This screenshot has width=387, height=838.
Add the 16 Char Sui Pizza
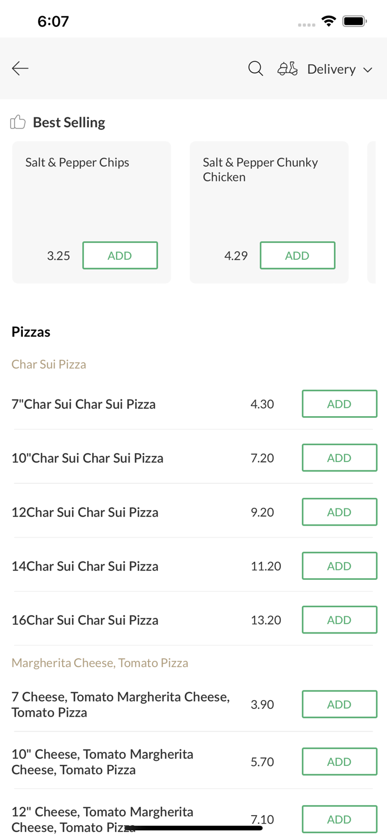(x=339, y=620)
